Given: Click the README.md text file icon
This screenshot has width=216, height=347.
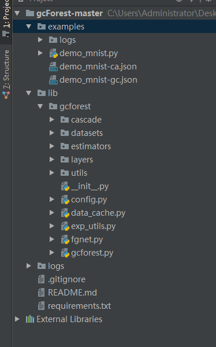Looking at the screenshot, I should point(42,293).
